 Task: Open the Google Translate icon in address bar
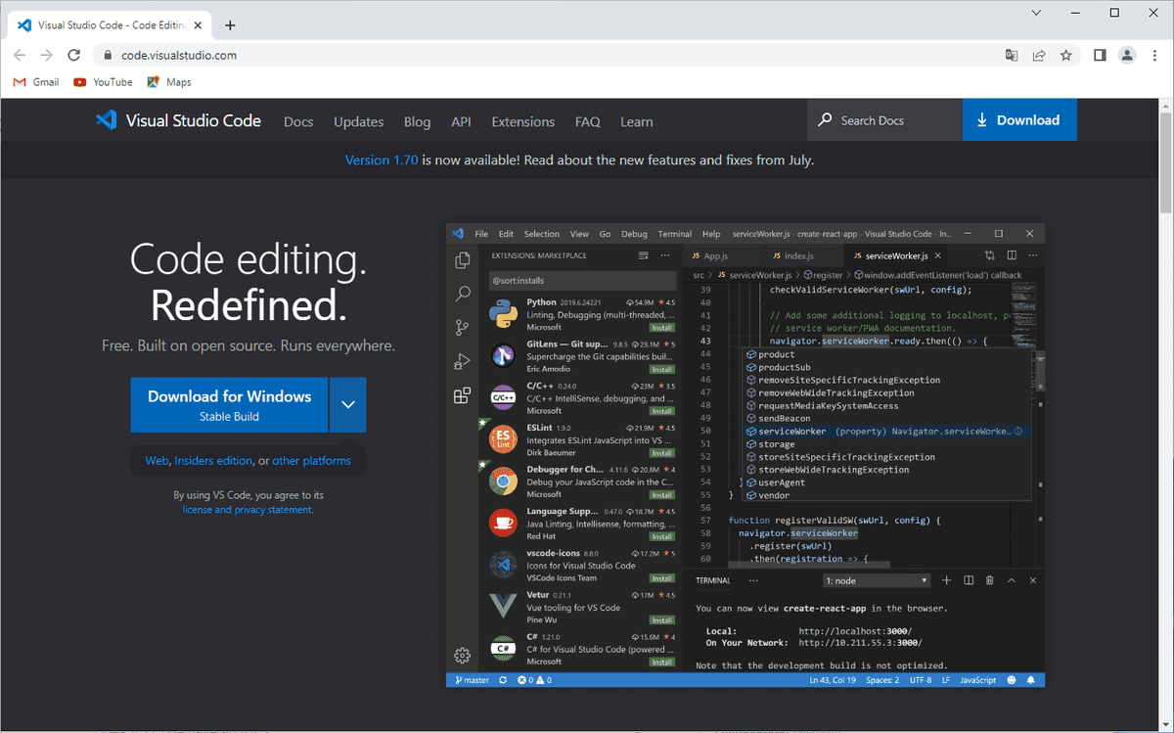click(1012, 56)
